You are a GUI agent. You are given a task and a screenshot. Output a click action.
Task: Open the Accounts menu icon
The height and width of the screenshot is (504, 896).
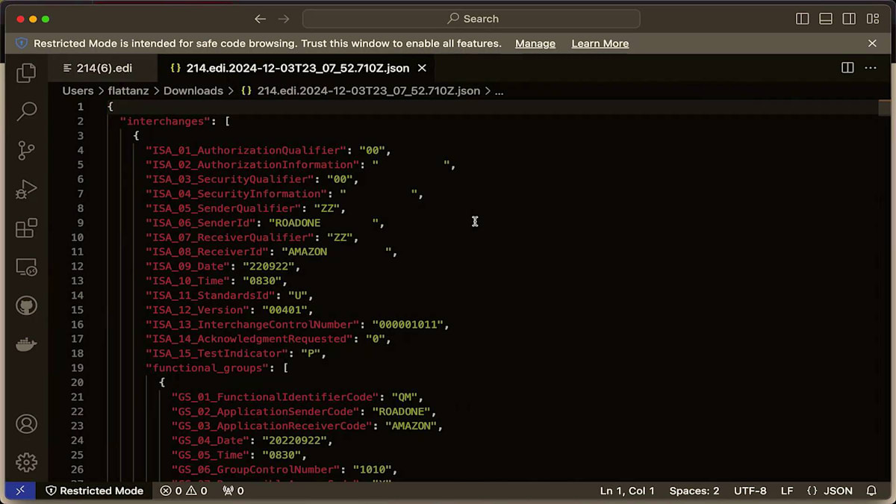(26, 424)
